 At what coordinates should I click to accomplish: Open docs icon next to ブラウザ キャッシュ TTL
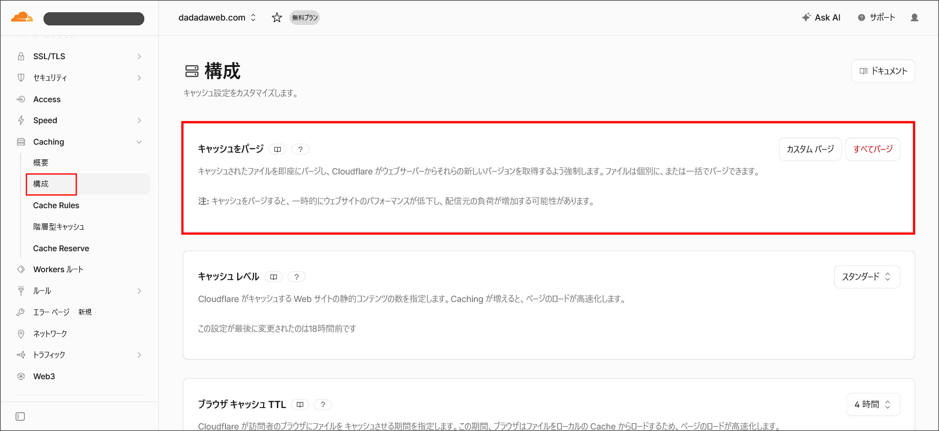[x=300, y=405]
